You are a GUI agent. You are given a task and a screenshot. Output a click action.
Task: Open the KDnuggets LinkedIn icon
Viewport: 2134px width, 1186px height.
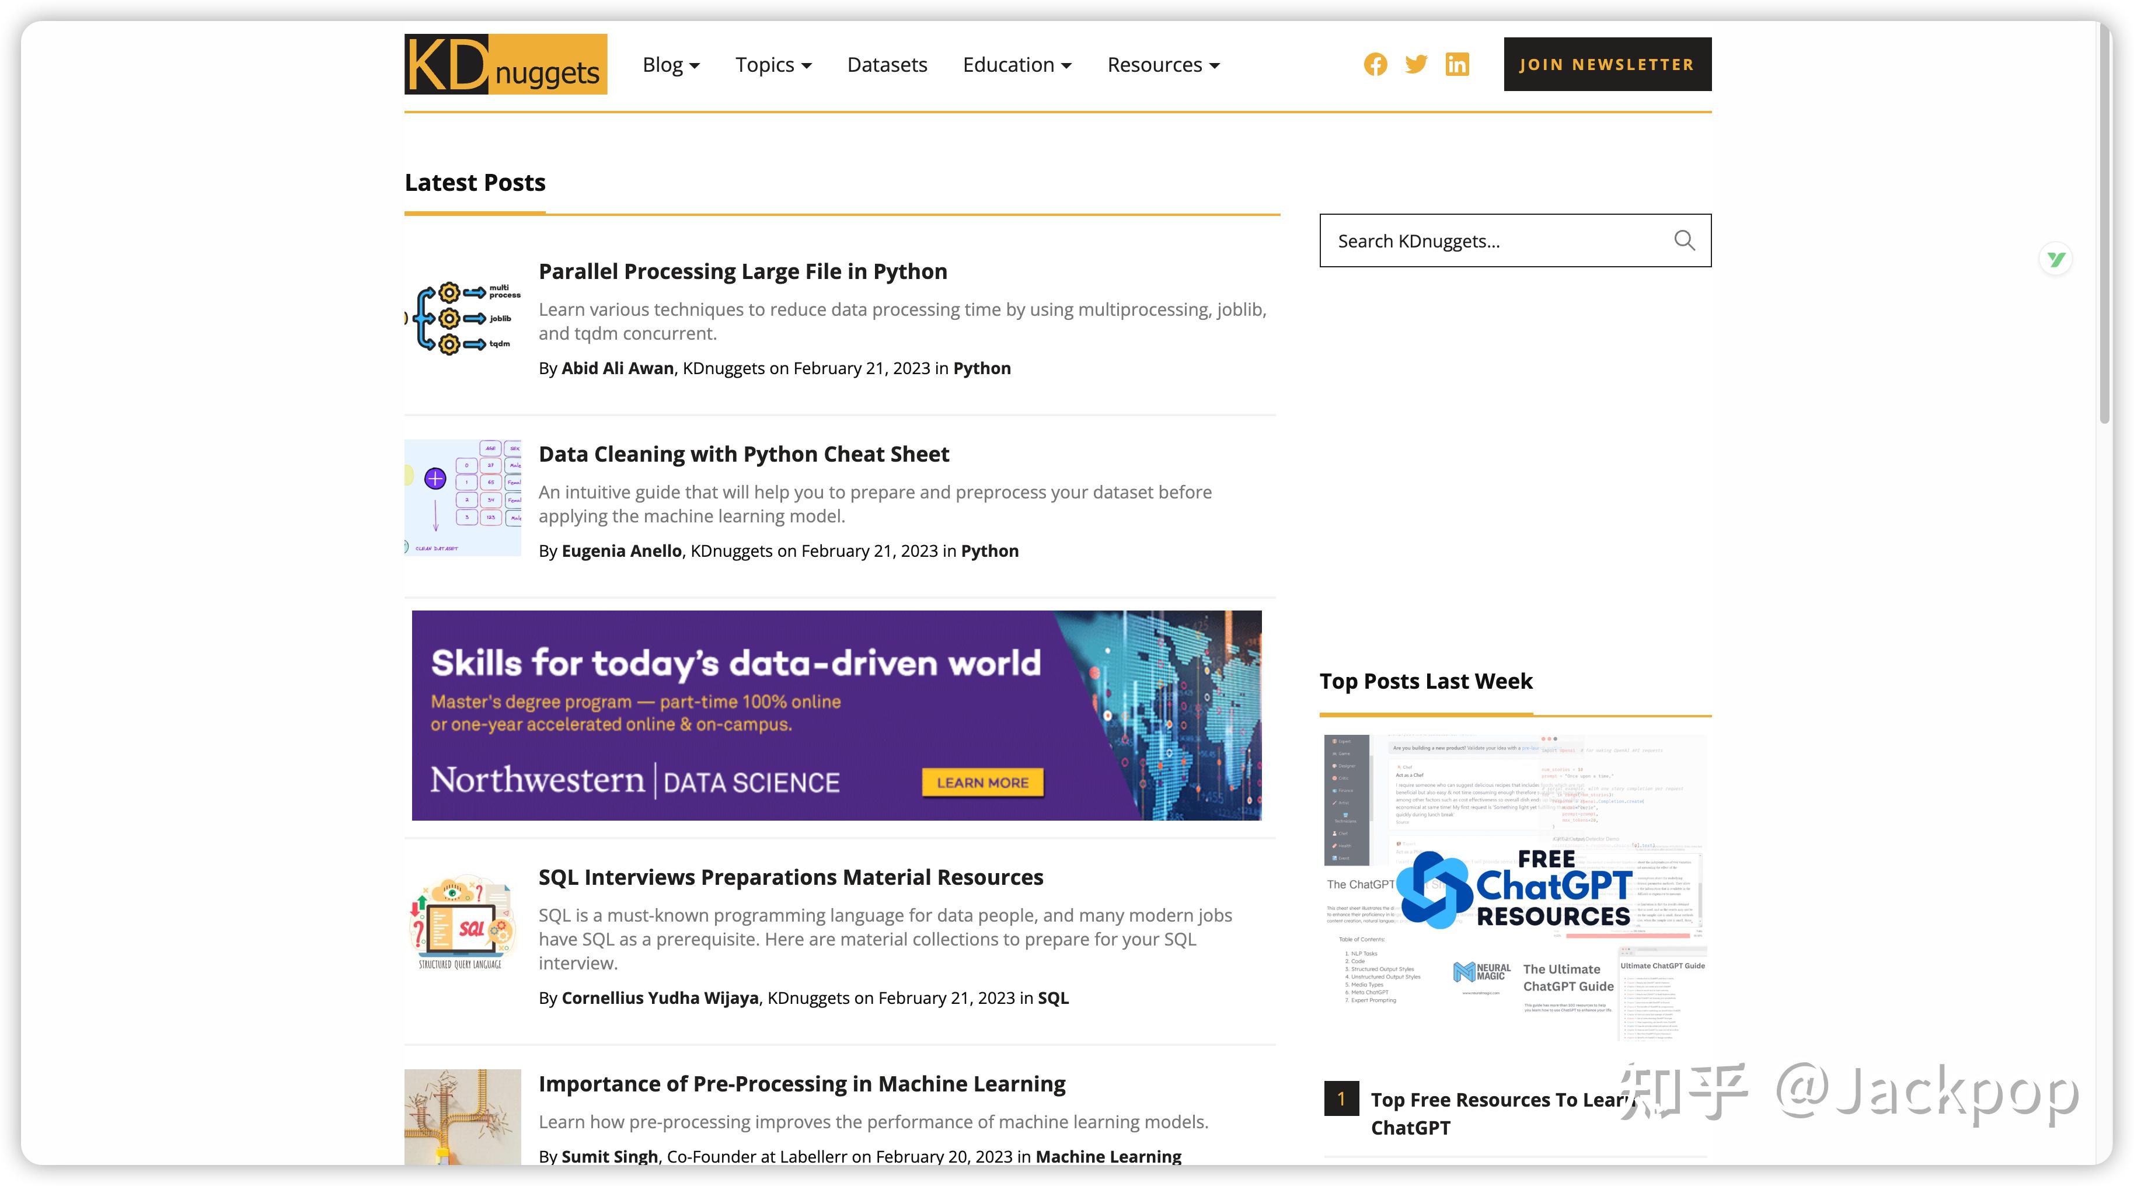tap(1457, 65)
